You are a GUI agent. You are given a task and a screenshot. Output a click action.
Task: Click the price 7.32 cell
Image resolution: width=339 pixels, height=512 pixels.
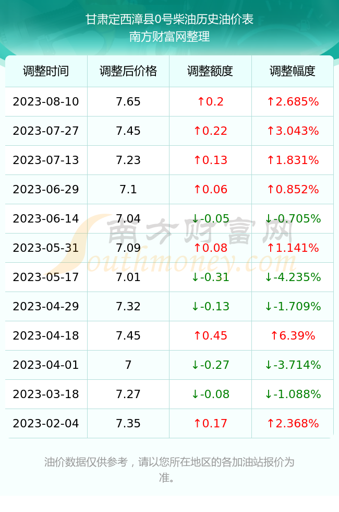[128, 306]
